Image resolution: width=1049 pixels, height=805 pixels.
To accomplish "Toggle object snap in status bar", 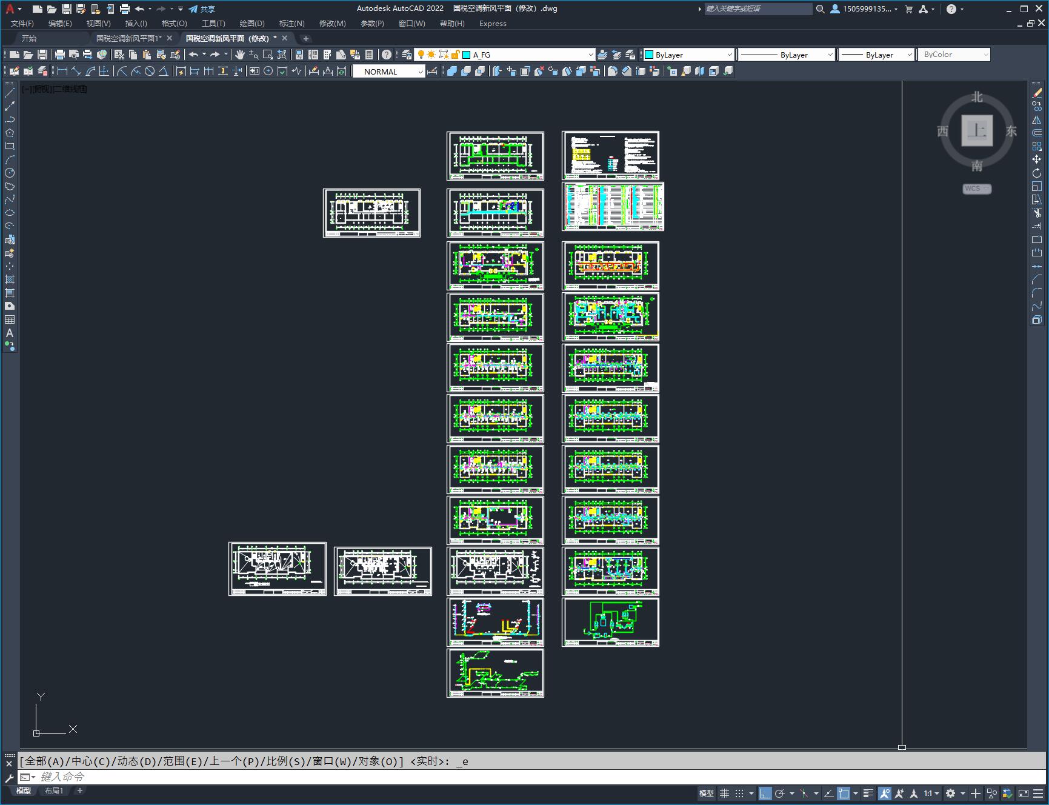I will [844, 793].
